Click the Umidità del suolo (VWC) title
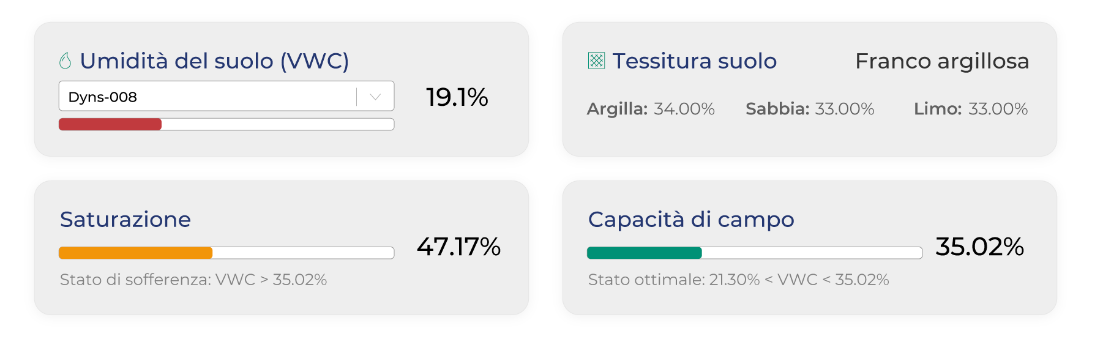This screenshot has height=350, width=1103. point(214,61)
